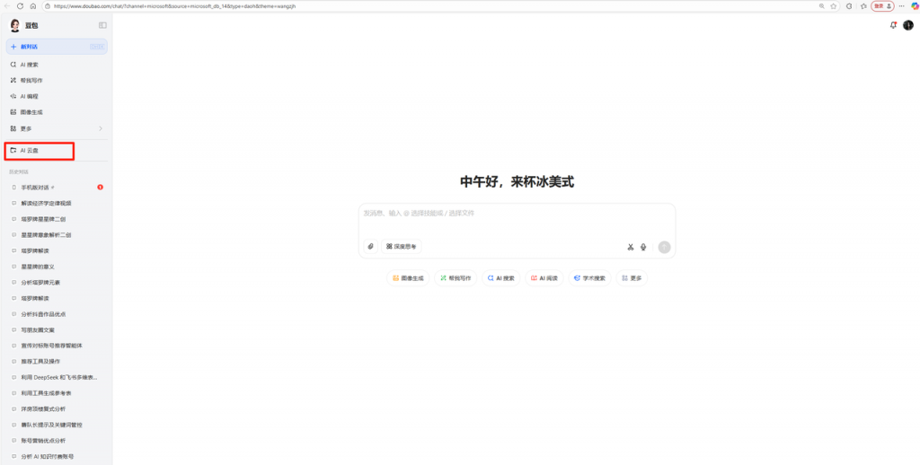Toggle the 深度思考 deep thinking option
Screen dimensions: 920x465
tap(402, 247)
